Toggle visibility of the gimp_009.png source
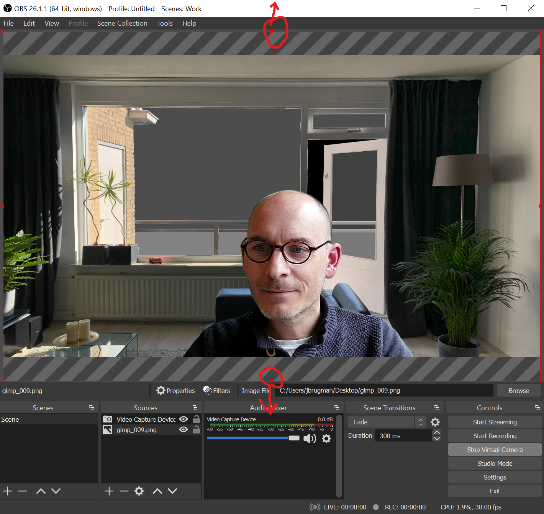The width and height of the screenshot is (544, 514). tap(184, 429)
